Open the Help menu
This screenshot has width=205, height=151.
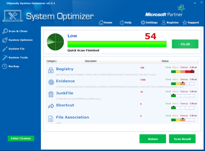(x=126, y=23)
